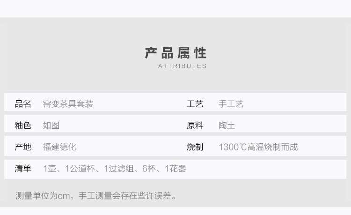Click 1花器 in the item list
This screenshot has height=215, width=351.
(175, 169)
